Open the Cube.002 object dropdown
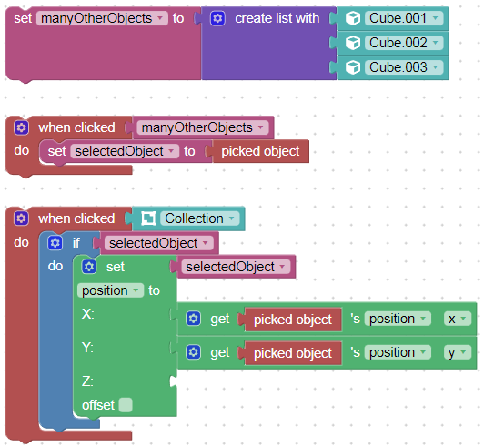The width and height of the screenshot is (484, 447). coord(404,43)
